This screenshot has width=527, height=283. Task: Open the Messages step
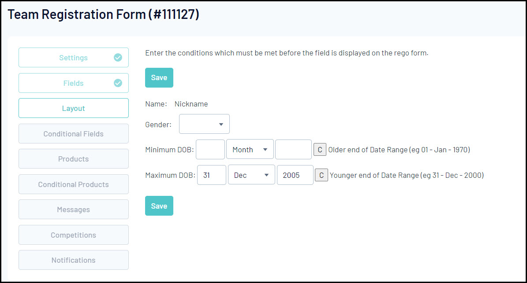point(73,209)
